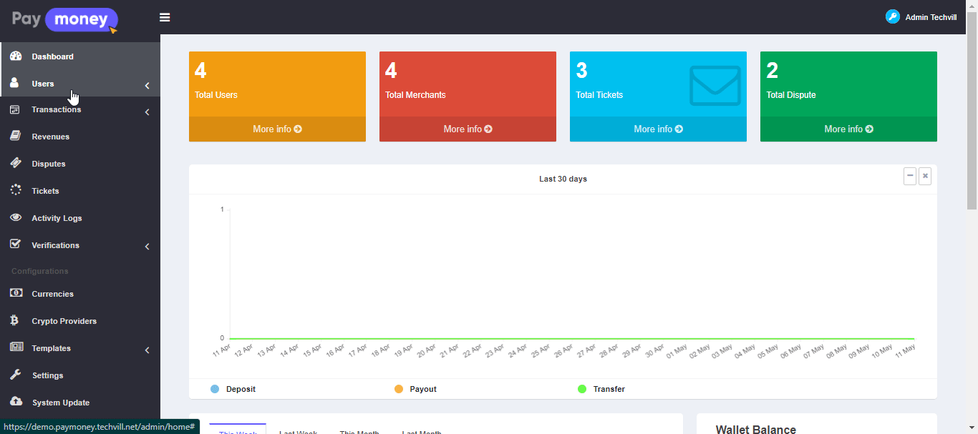Viewport: 978px width, 434px height.
Task: Click the Activity Logs eye icon
Action: coord(16,218)
